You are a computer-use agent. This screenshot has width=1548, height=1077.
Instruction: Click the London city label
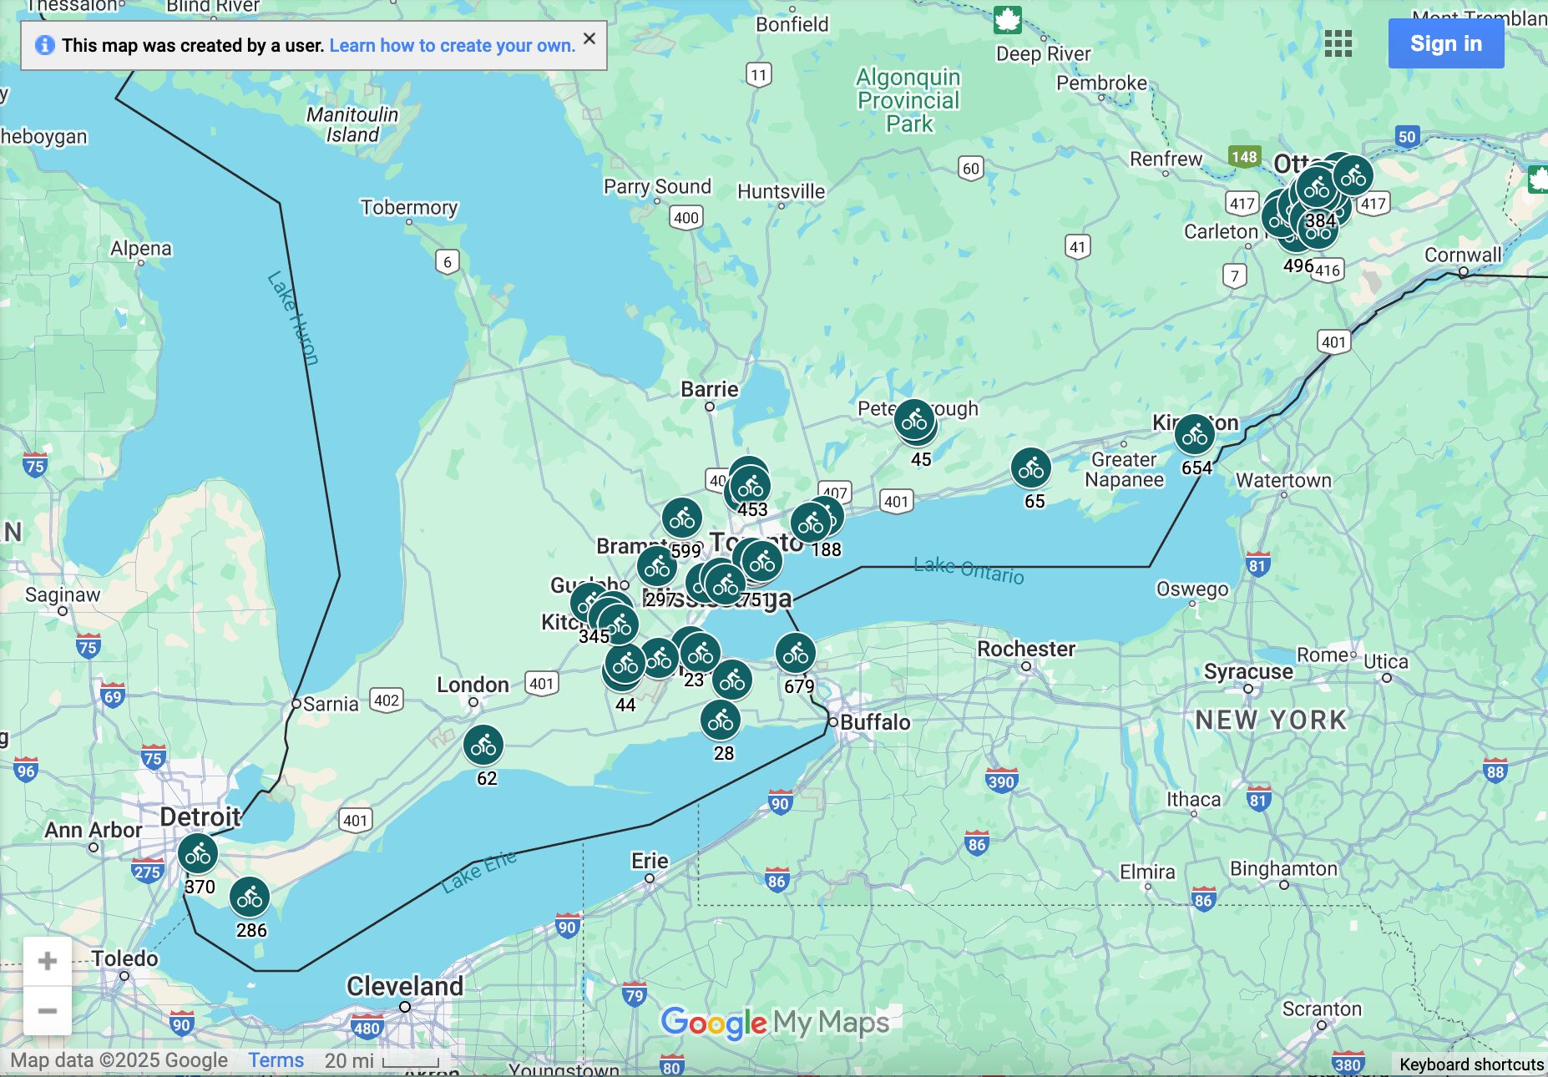pyautogui.click(x=473, y=685)
